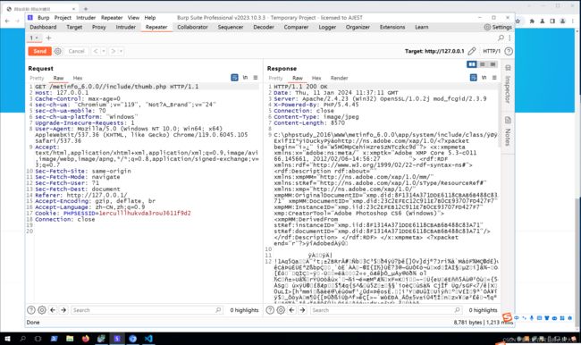Open the Render tab in Response
The image size is (581, 345).
coord(339,78)
